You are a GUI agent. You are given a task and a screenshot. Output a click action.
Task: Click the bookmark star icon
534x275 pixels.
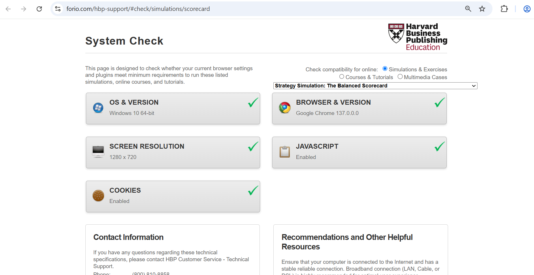[x=482, y=9]
